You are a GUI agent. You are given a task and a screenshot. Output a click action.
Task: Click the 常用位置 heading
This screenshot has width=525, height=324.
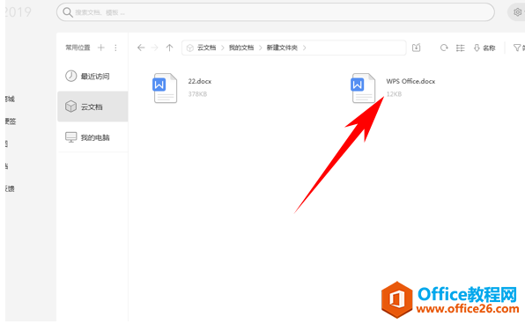tap(78, 48)
